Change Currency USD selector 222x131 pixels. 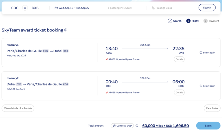(x=122, y=126)
